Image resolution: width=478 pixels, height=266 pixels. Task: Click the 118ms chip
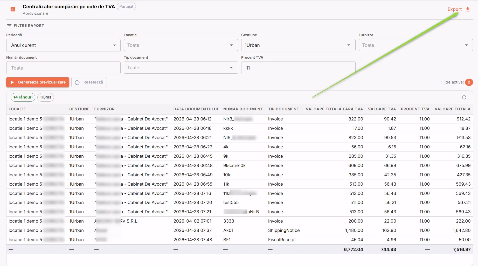[46, 97]
